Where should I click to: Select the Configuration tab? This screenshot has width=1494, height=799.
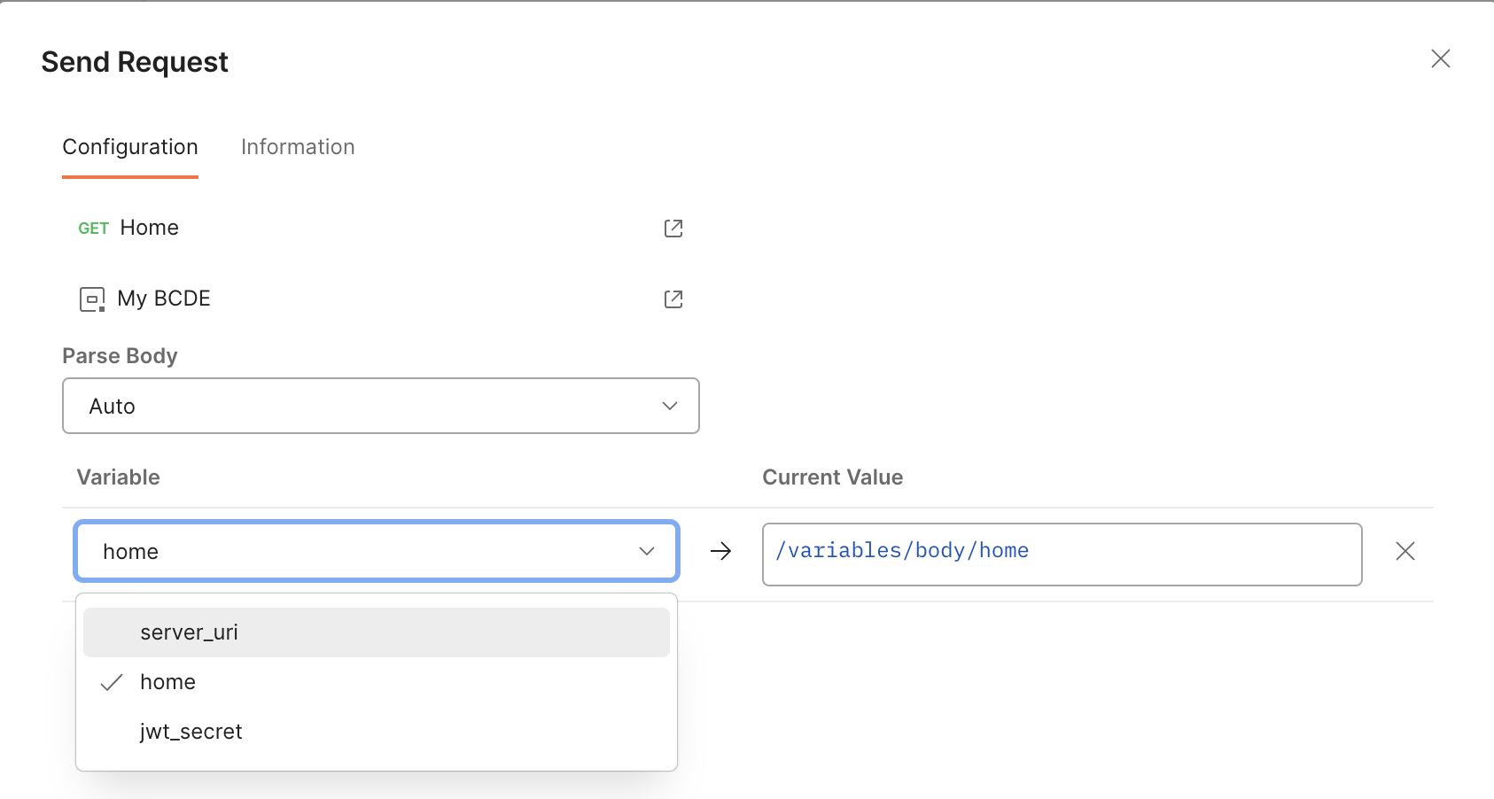130,147
